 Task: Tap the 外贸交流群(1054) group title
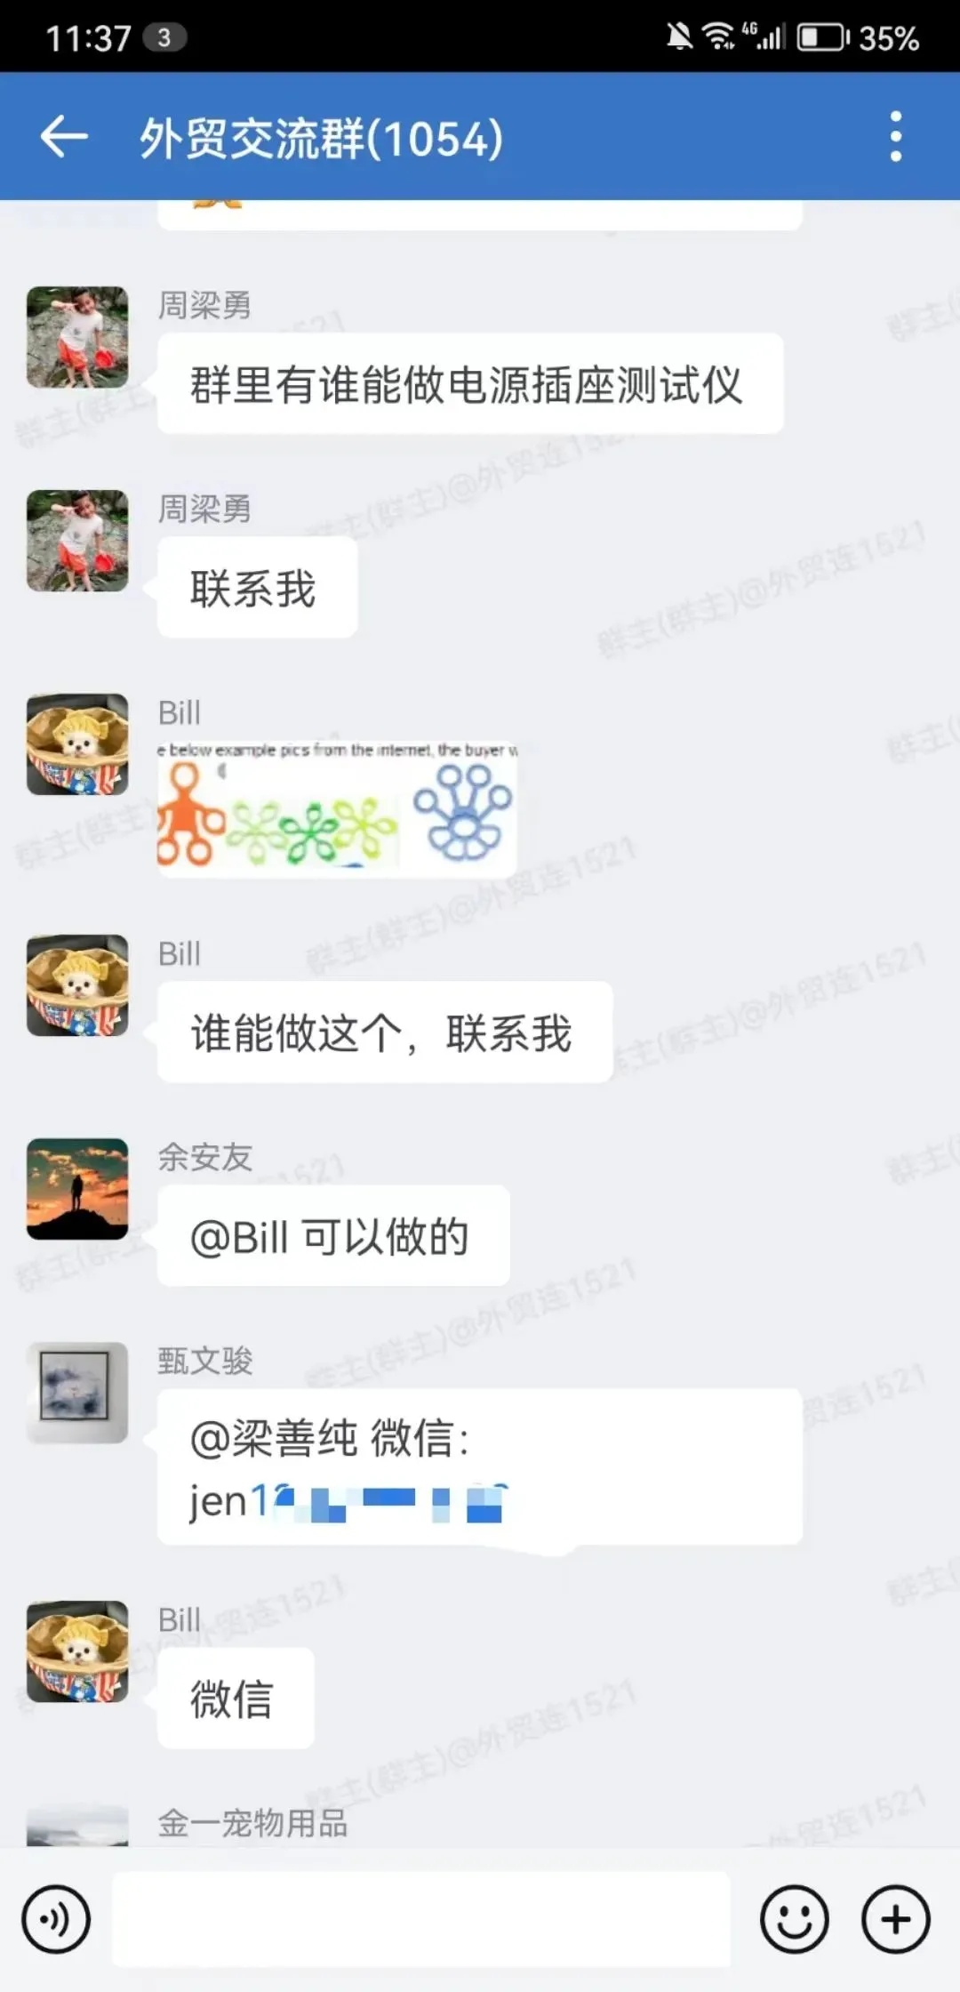click(322, 139)
